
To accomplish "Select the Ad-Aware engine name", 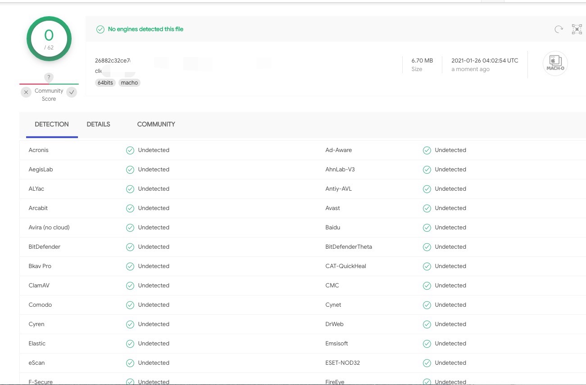I will click(x=339, y=150).
